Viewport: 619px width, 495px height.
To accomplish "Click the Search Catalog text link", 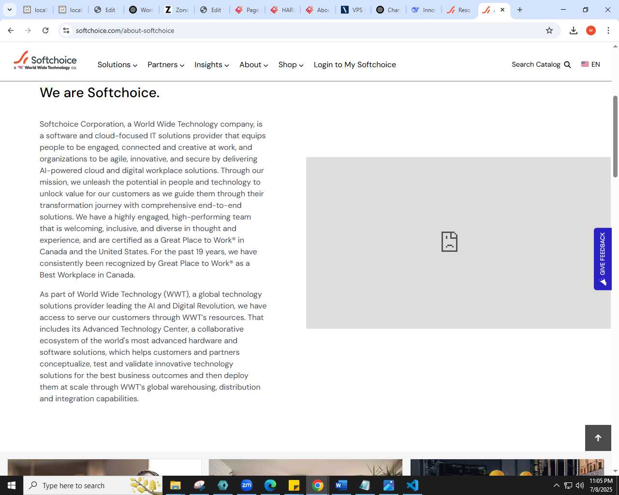I will 536,65.
